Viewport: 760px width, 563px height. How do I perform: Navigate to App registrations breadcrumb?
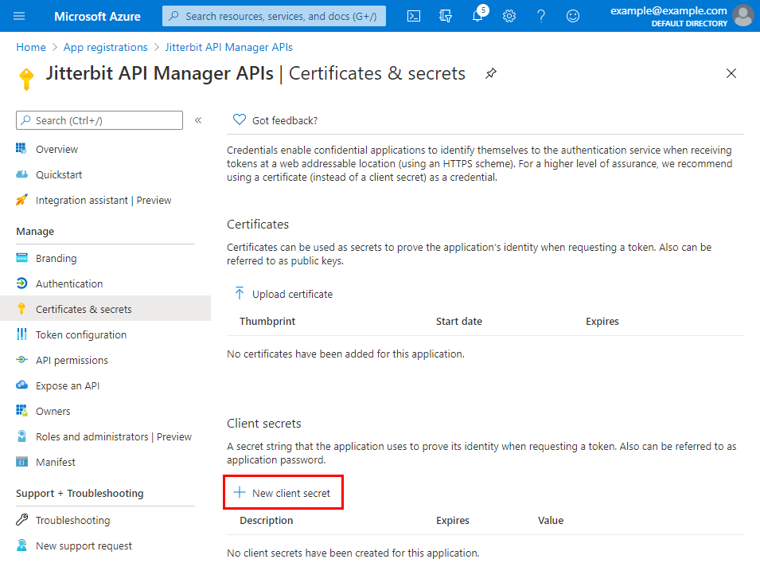point(105,47)
